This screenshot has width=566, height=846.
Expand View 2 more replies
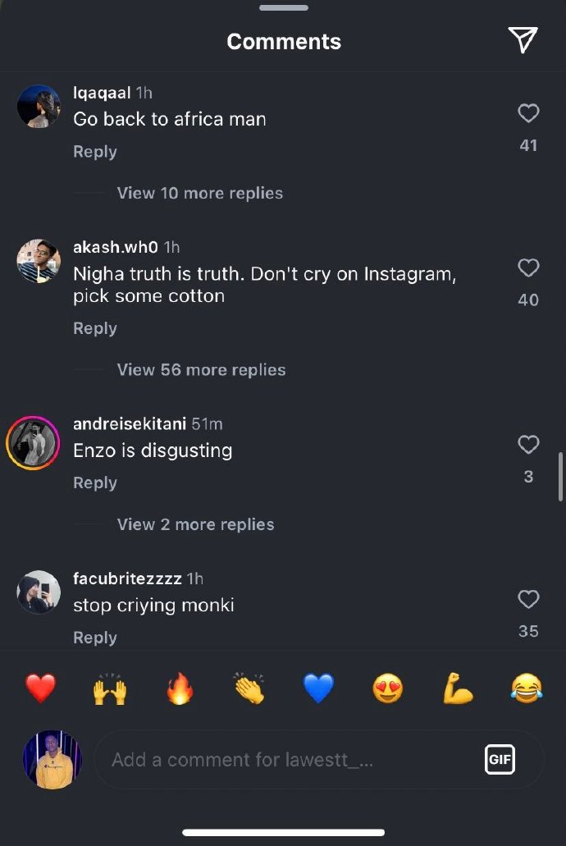[195, 524]
